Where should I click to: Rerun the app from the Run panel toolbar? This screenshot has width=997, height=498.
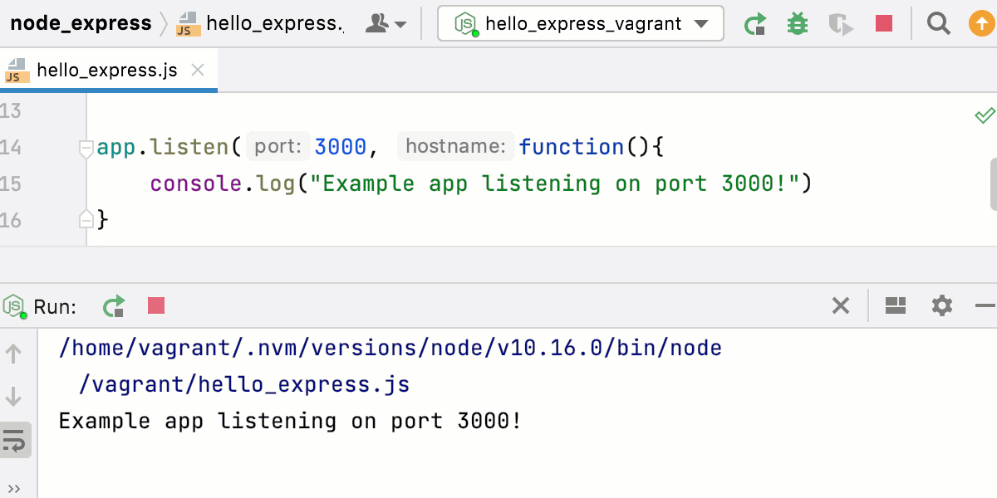coord(114,306)
